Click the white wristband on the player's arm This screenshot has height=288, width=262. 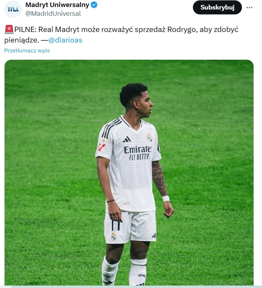pos(166,199)
